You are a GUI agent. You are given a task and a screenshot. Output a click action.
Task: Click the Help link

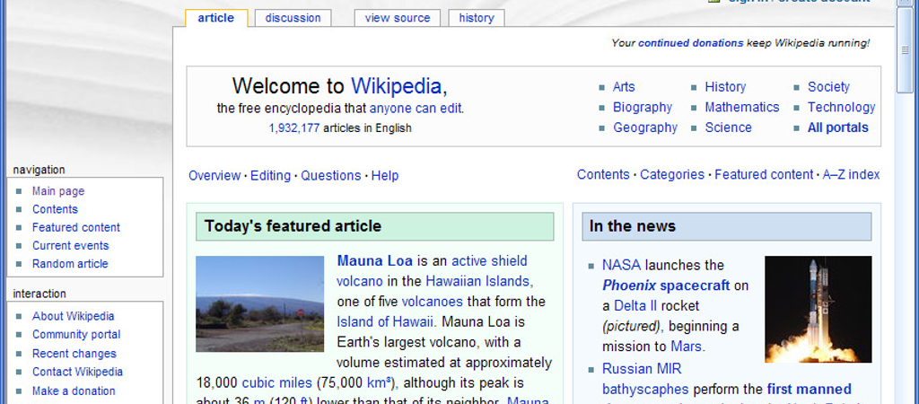point(385,175)
